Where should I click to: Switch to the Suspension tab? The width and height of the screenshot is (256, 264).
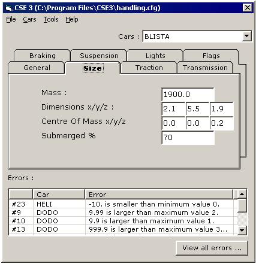[x=99, y=56]
